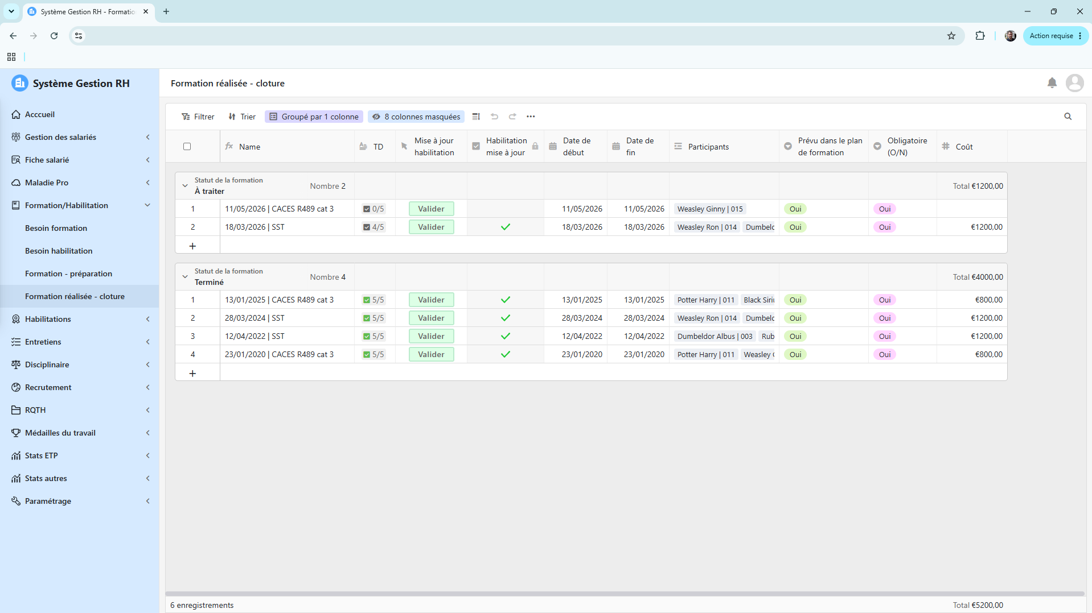Open Formation - préparation page

tap(68, 274)
